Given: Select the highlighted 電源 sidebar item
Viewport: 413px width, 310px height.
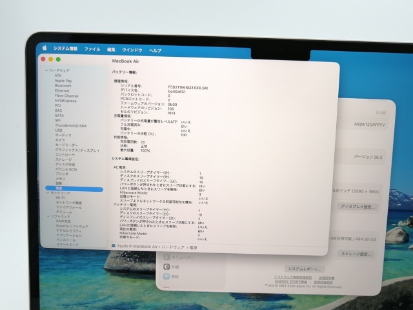Looking at the screenshot, I should pyautogui.click(x=74, y=189).
